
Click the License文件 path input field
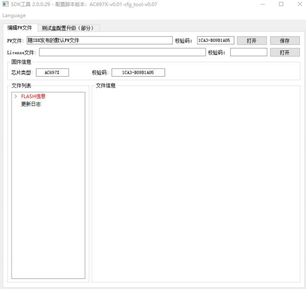pyautogui.click(x=122, y=52)
